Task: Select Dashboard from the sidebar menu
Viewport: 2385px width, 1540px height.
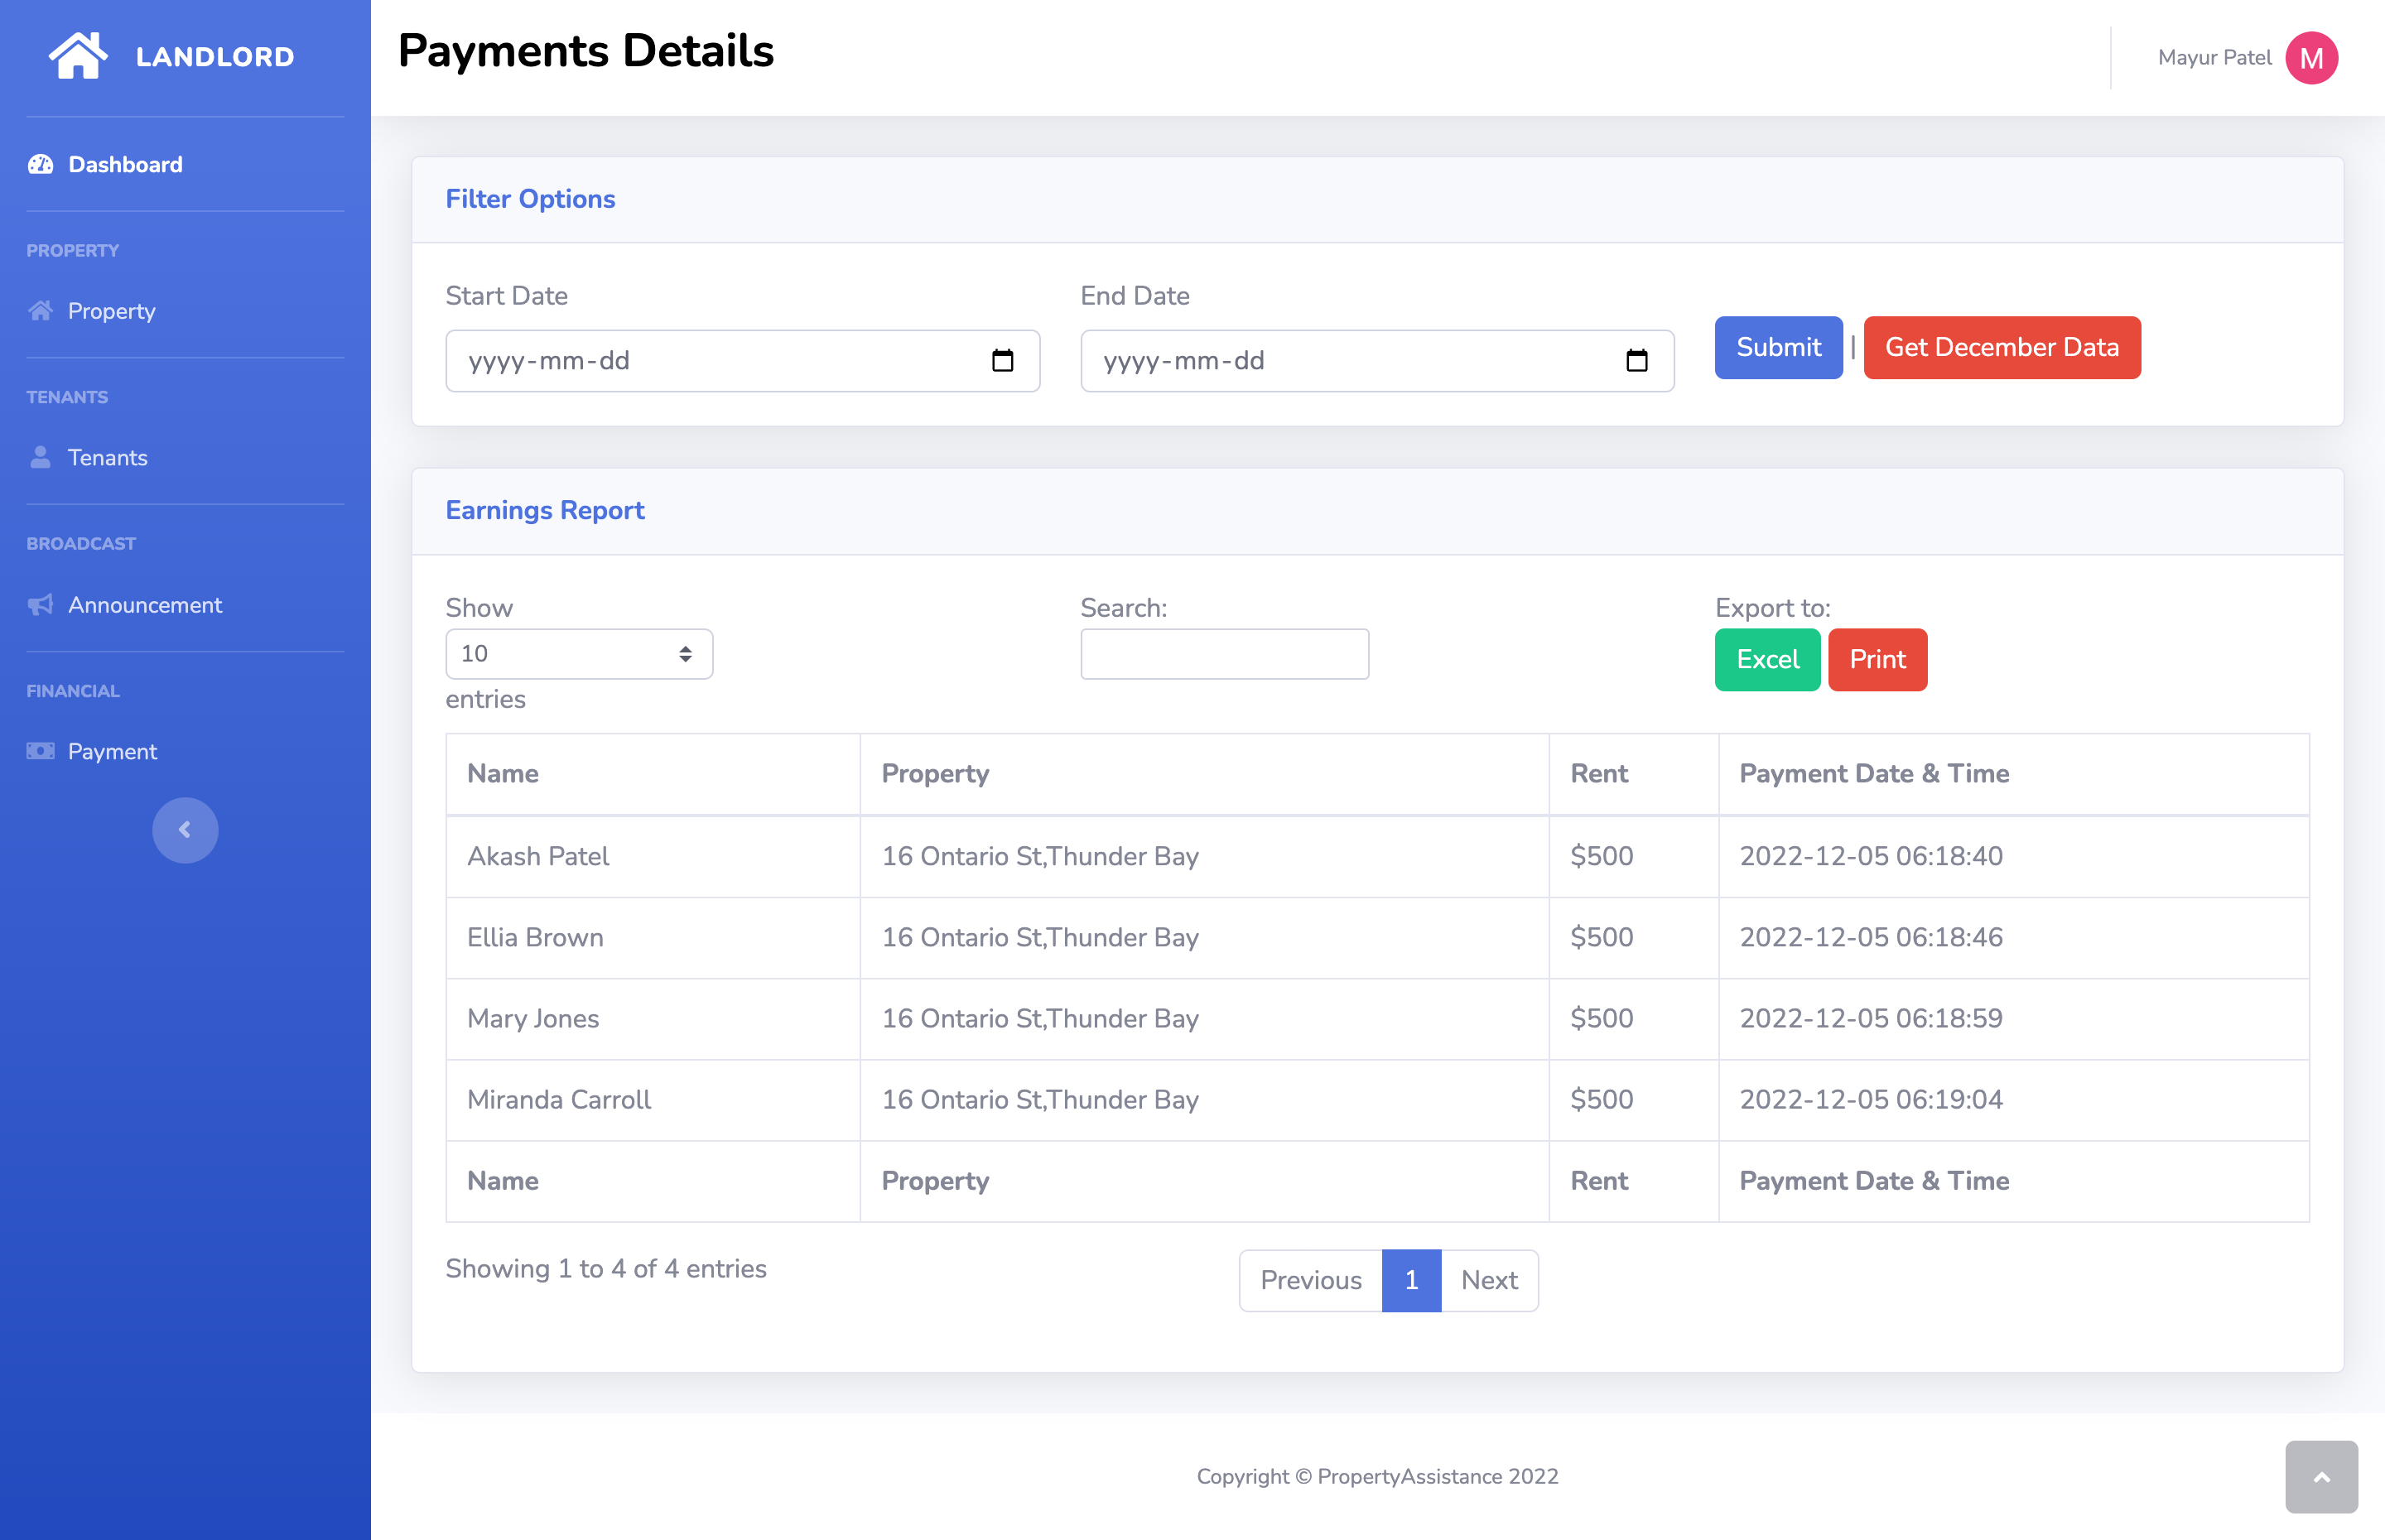Action: coord(125,164)
